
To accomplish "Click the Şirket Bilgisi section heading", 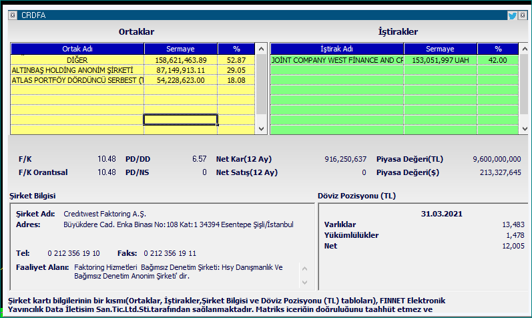I will (x=33, y=196).
